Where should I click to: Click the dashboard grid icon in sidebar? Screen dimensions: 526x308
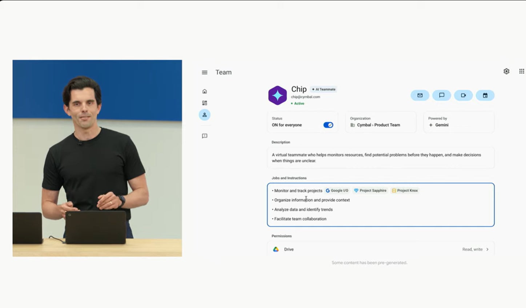(204, 103)
